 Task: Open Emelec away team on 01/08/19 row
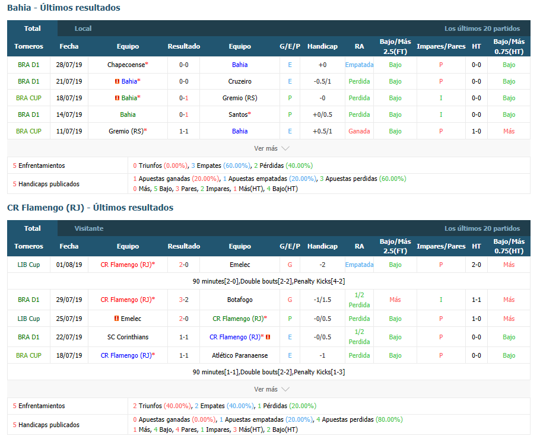[240, 265]
